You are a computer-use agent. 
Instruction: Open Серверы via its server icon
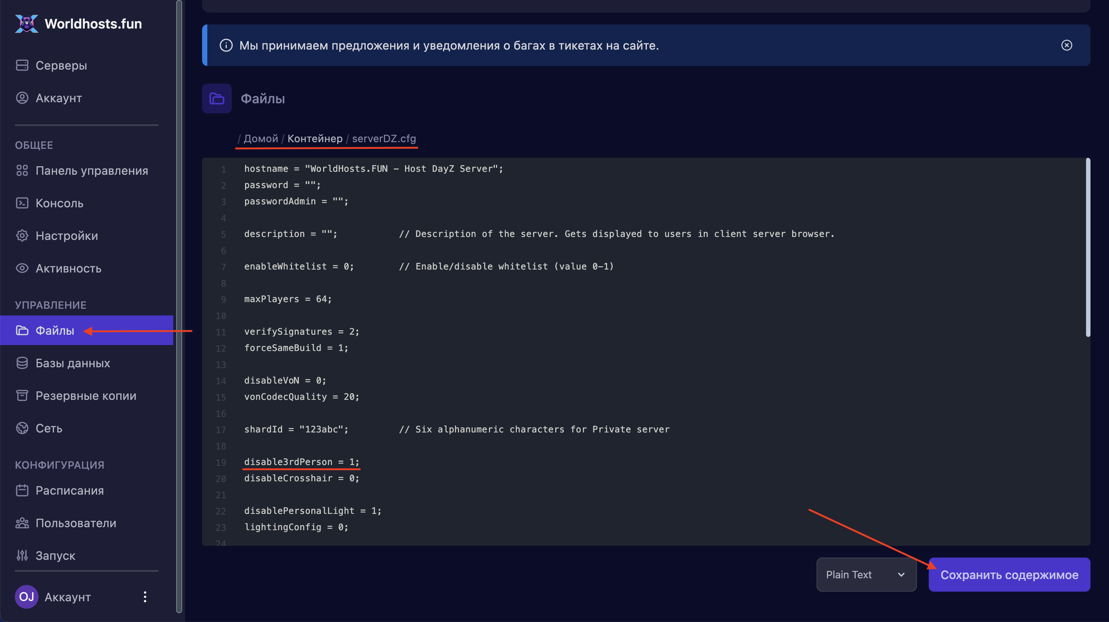click(22, 65)
